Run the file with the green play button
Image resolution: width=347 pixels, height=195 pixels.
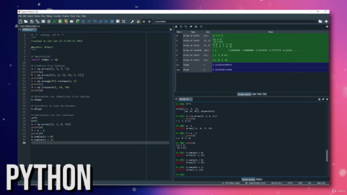(54, 22)
